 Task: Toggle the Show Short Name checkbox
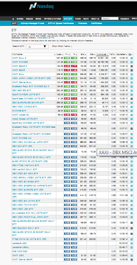point(71,46)
